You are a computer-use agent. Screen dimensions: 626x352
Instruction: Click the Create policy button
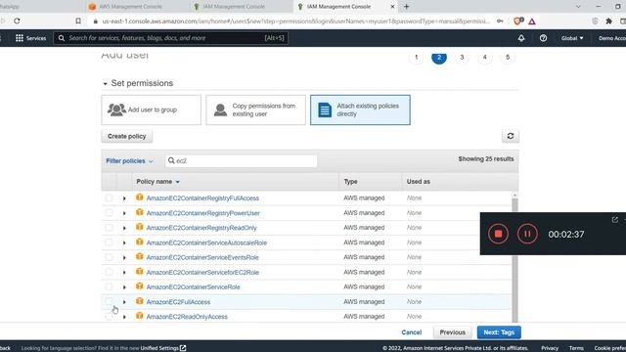coord(126,136)
